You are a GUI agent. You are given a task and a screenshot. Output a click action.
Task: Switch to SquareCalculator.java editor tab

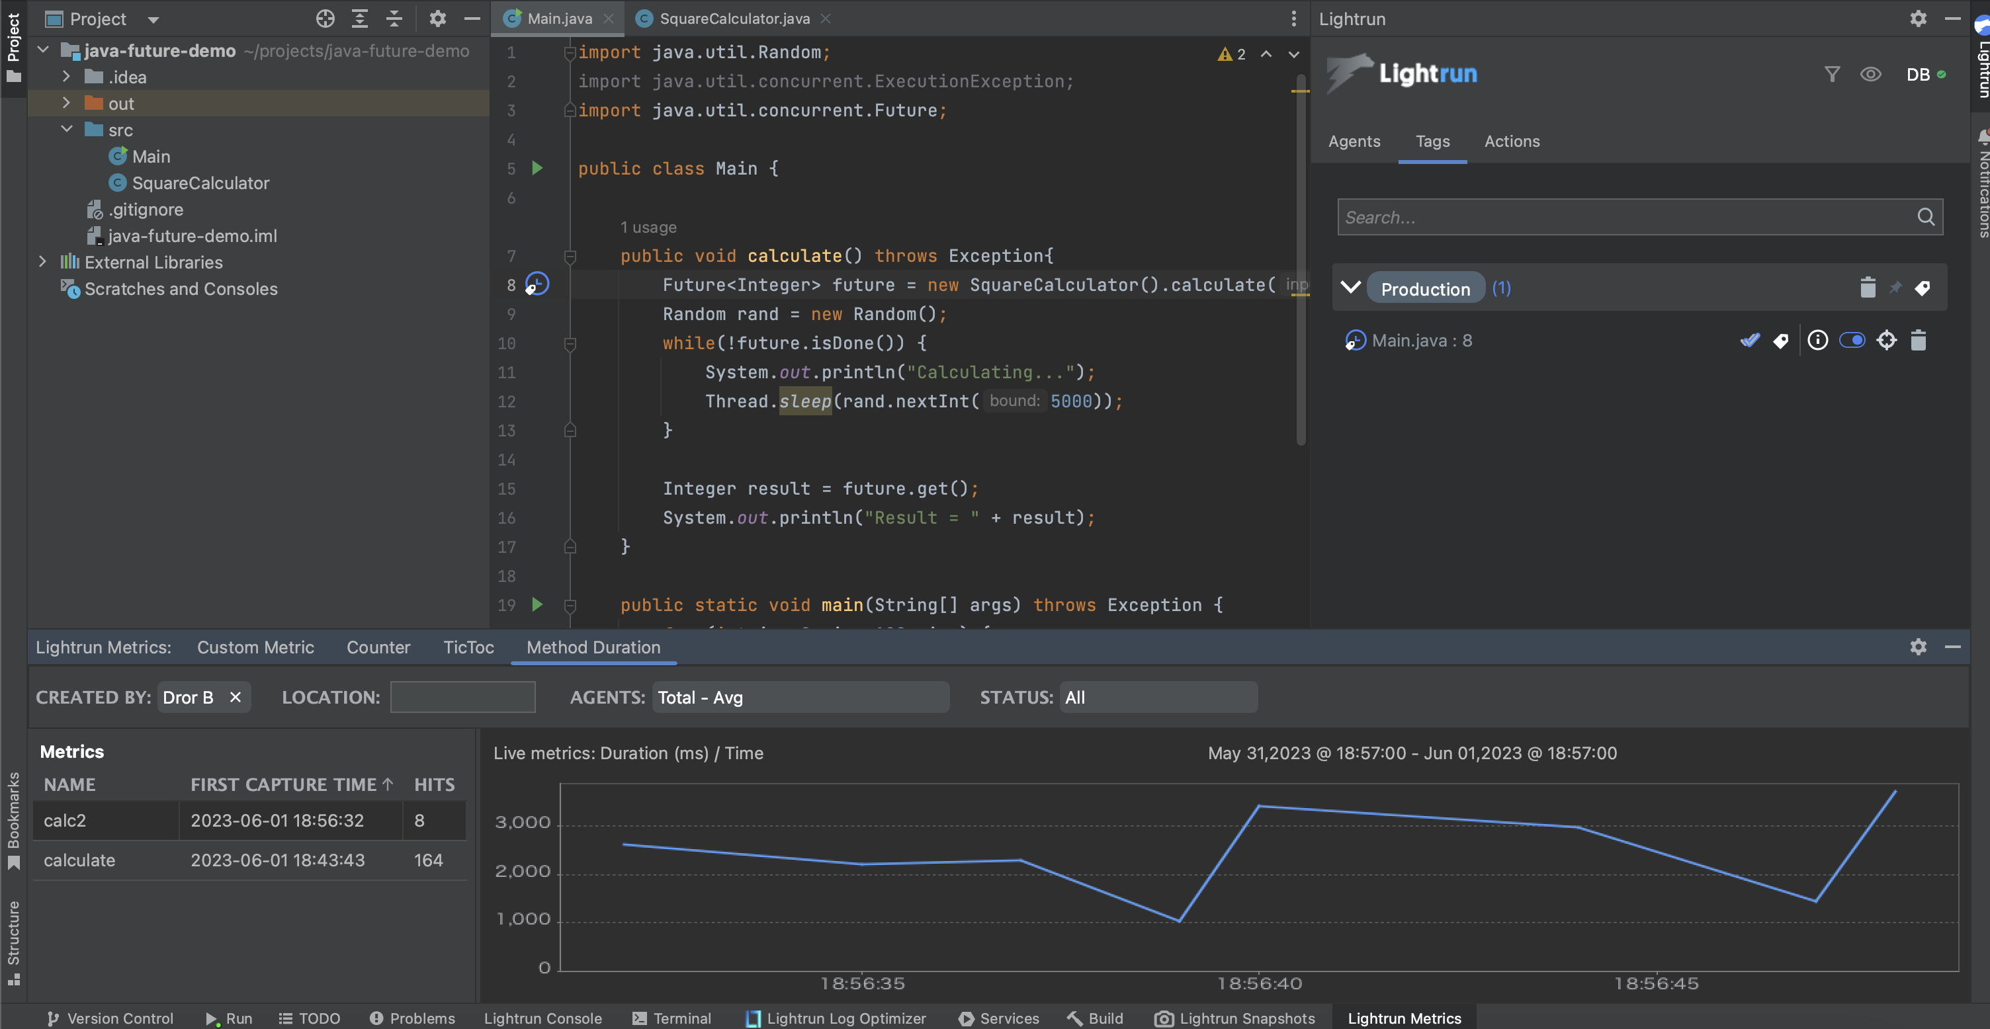(734, 19)
